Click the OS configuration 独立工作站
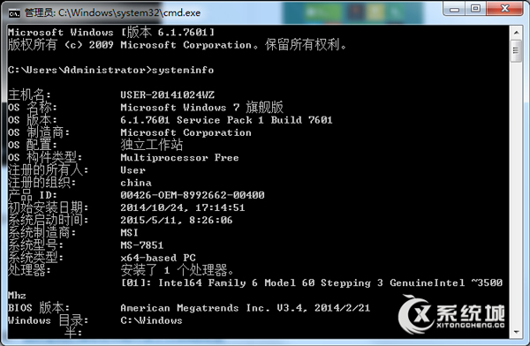Screen dimensions: 530x346 (x=151, y=145)
